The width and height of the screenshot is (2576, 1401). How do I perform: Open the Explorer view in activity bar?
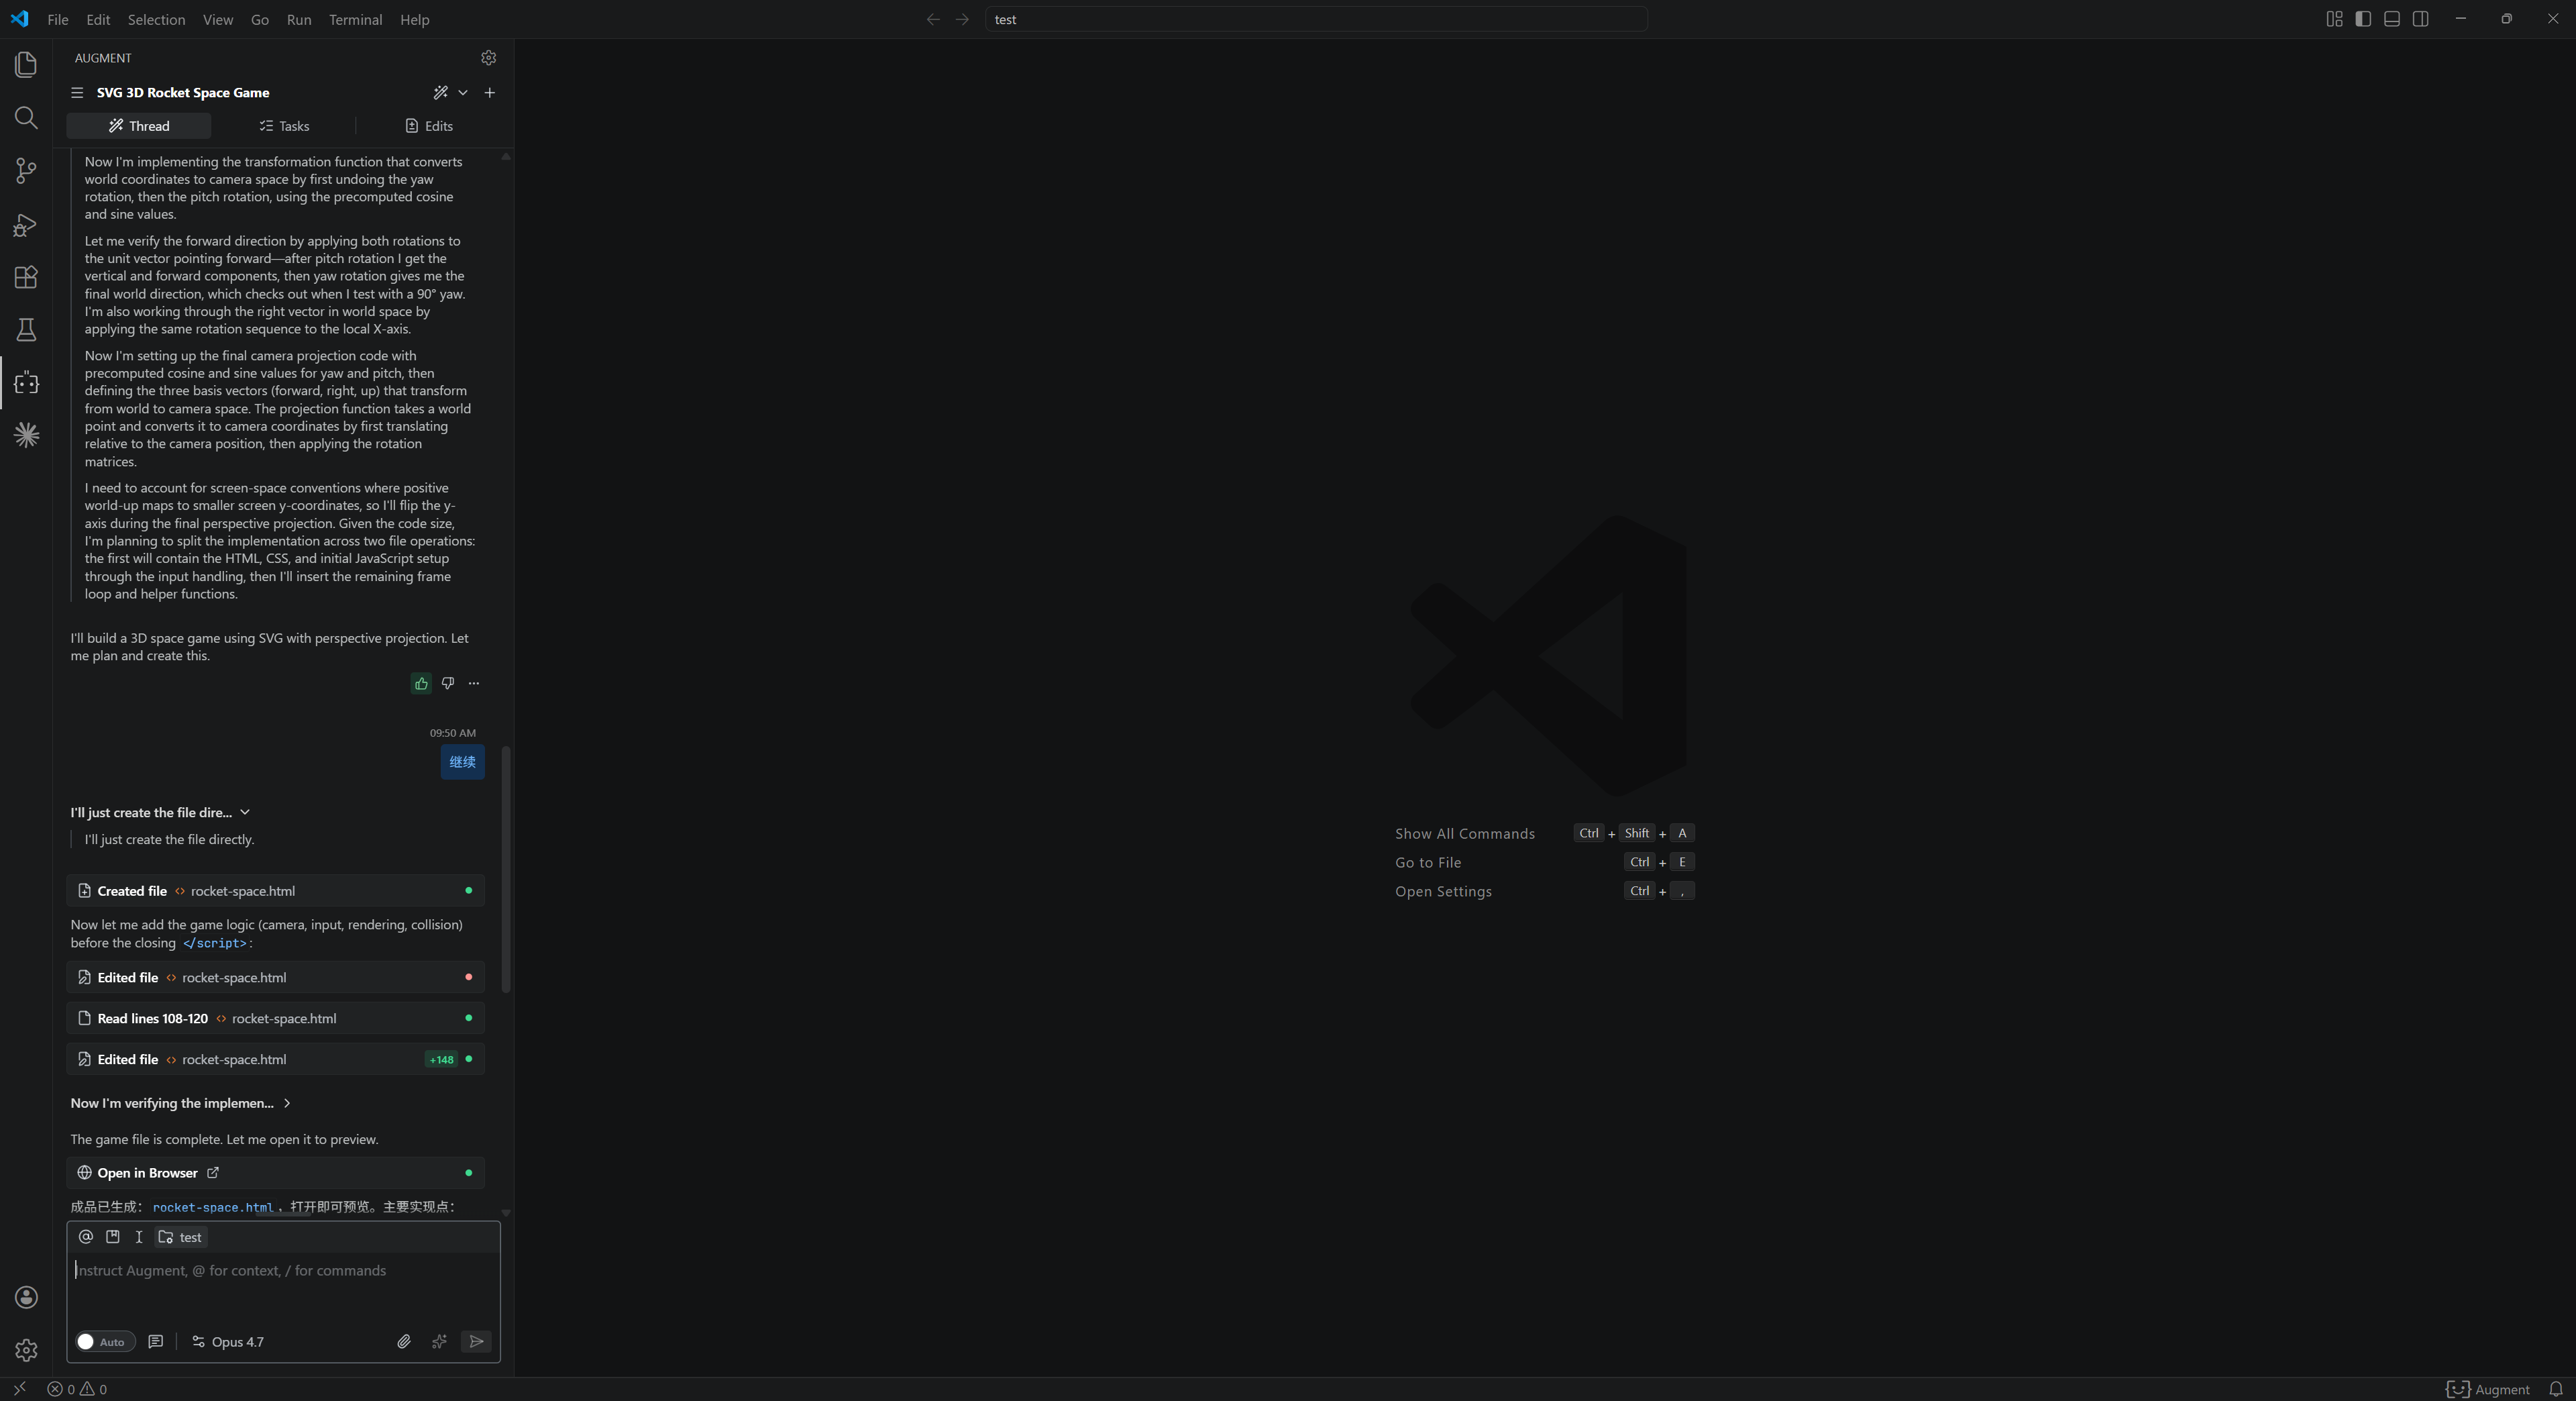[26, 65]
